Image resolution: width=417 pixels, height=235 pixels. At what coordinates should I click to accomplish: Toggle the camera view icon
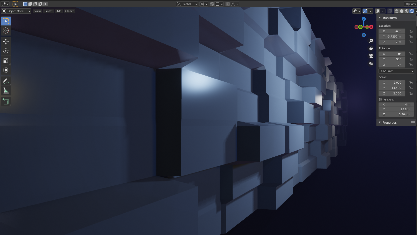point(371,56)
